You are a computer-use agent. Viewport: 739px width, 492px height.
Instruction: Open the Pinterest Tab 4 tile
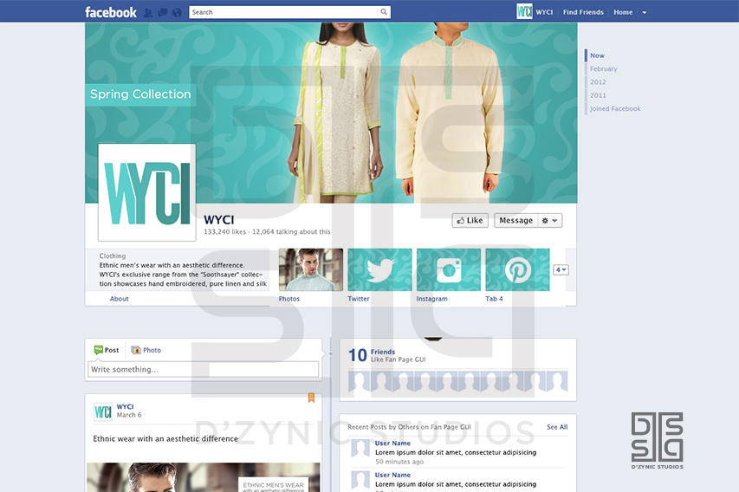[x=517, y=269]
